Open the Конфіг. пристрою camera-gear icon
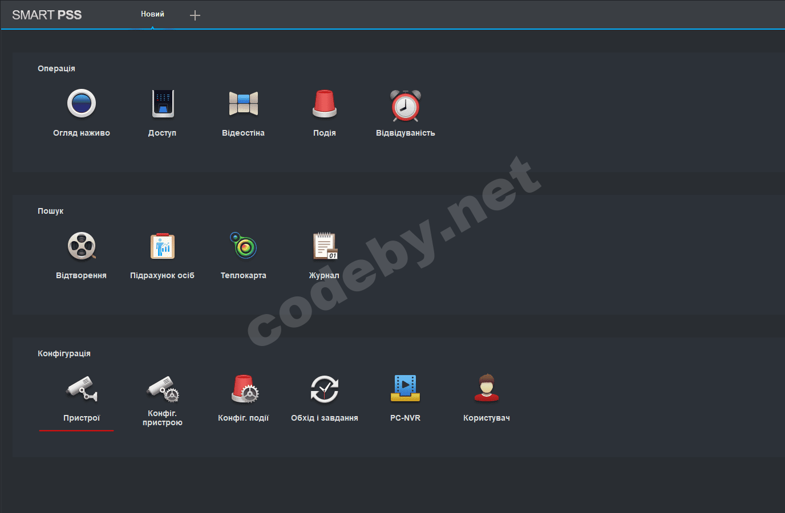785x513 pixels. (x=163, y=388)
